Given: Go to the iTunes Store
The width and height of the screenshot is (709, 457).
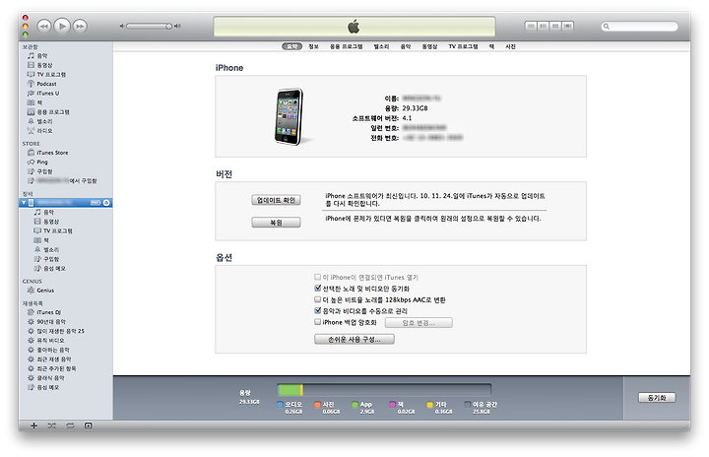Looking at the screenshot, I should pyautogui.click(x=47, y=153).
